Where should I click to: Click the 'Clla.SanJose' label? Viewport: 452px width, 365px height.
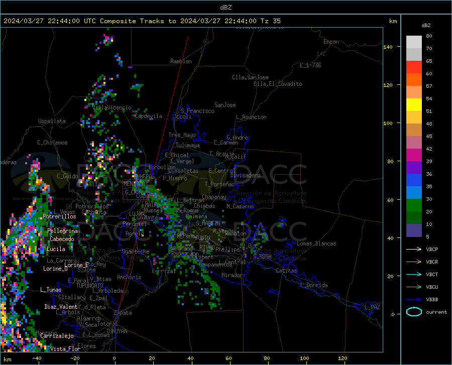pyautogui.click(x=250, y=77)
